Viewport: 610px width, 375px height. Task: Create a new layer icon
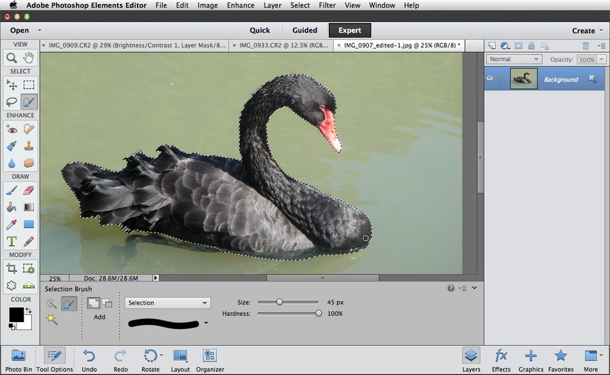pos(492,45)
